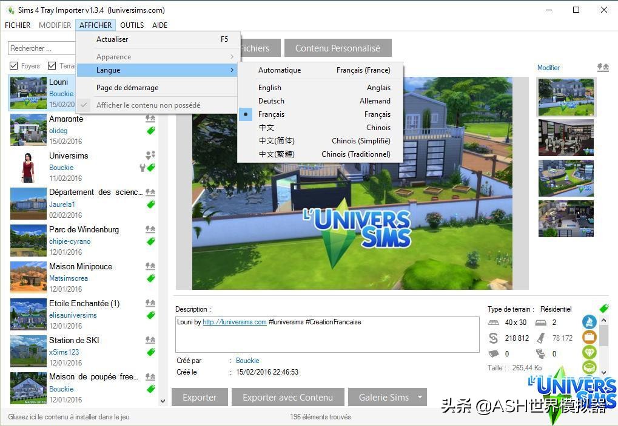Image resolution: width=618 pixels, height=426 pixels.
Task: Click the green tag icon on the Universims row
Action: click(x=150, y=168)
